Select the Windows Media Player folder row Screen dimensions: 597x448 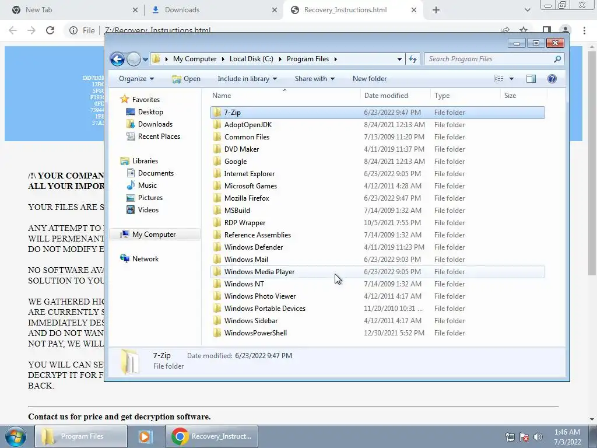(377, 272)
